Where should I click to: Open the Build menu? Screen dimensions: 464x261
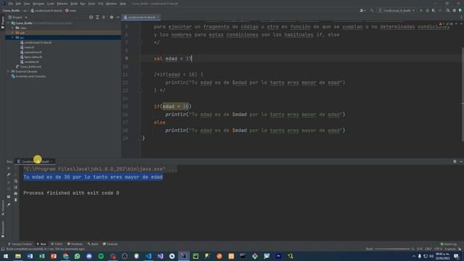(74, 4)
